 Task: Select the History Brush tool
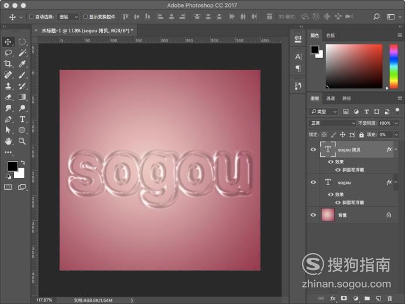point(22,86)
